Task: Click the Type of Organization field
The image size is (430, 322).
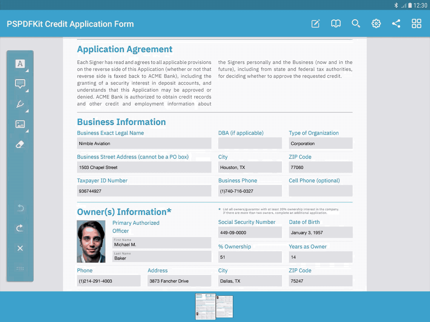Action: 320,143
